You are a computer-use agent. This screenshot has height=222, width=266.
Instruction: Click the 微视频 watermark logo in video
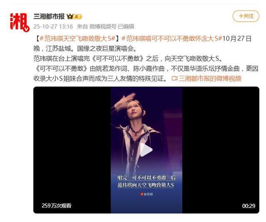click(146, 194)
